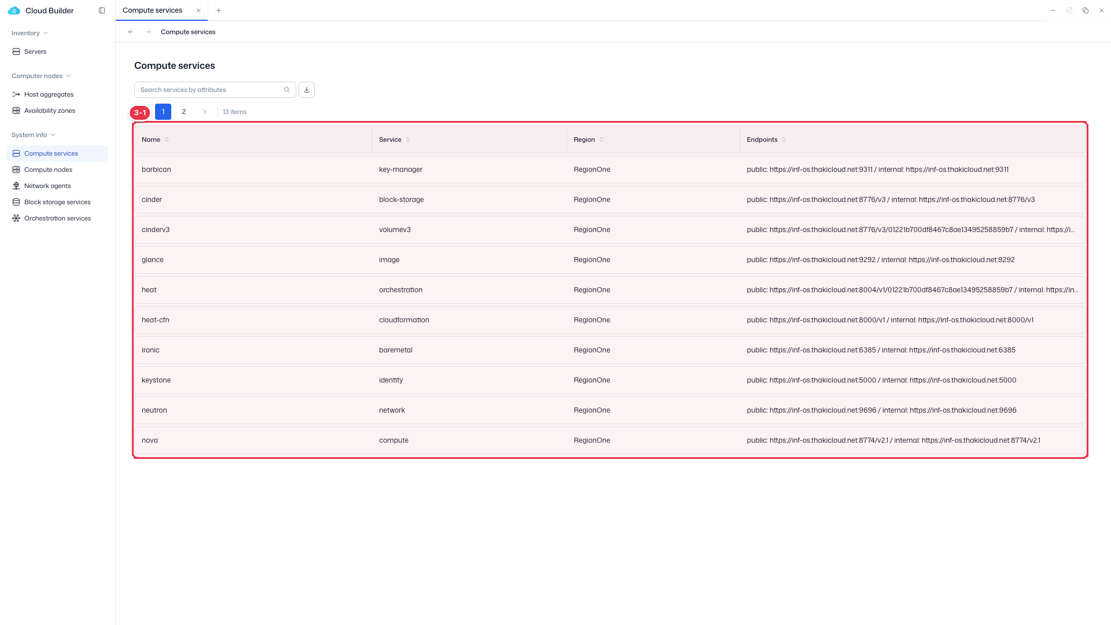Image resolution: width=1111 pixels, height=625 pixels.
Task: Go to page 2 of results
Action: click(184, 112)
